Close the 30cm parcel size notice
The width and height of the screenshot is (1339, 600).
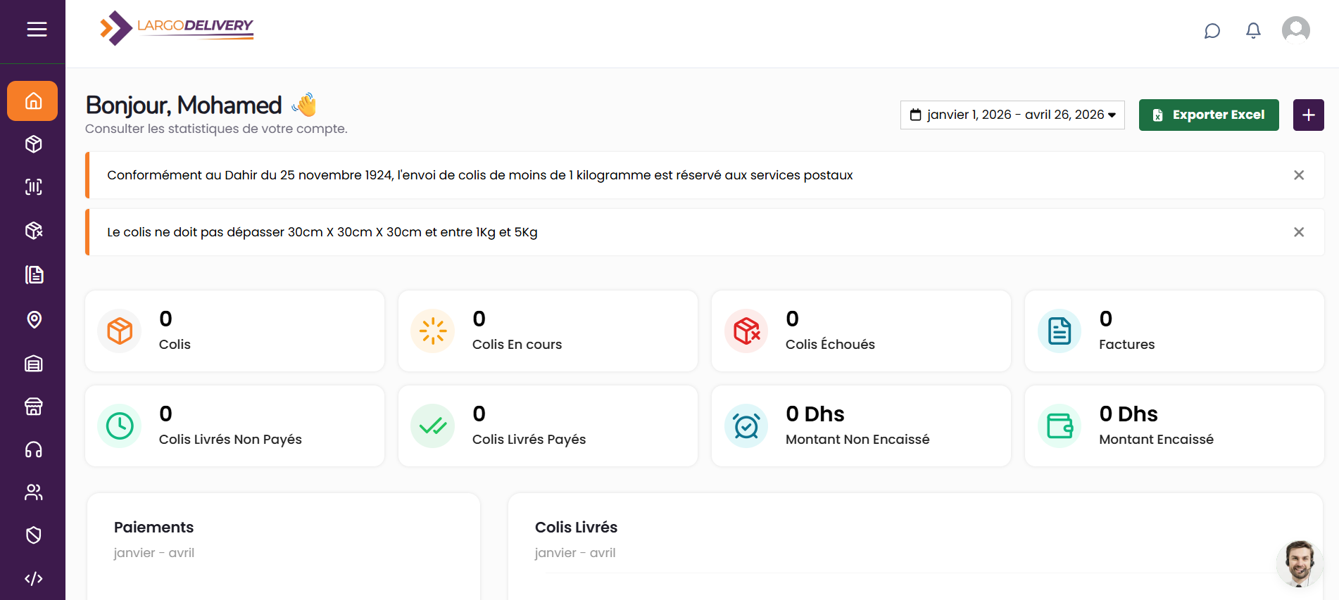(1299, 232)
